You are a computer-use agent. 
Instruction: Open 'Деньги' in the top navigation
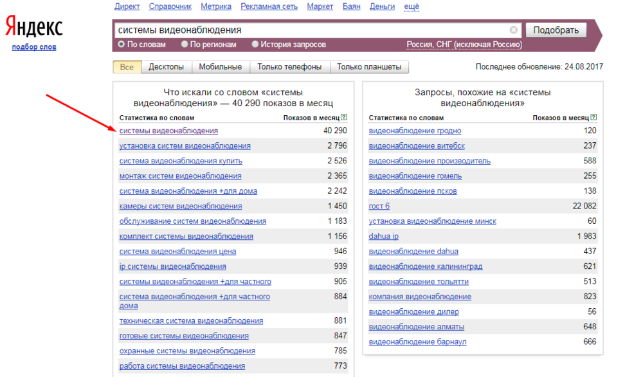pos(382,6)
